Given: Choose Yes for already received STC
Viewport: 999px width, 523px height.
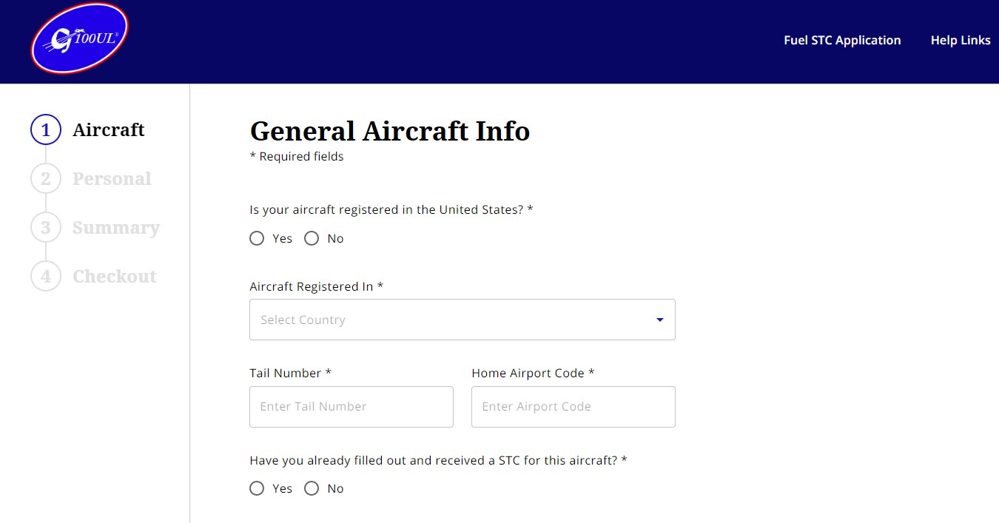Looking at the screenshot, I should (x=257, y=488).
